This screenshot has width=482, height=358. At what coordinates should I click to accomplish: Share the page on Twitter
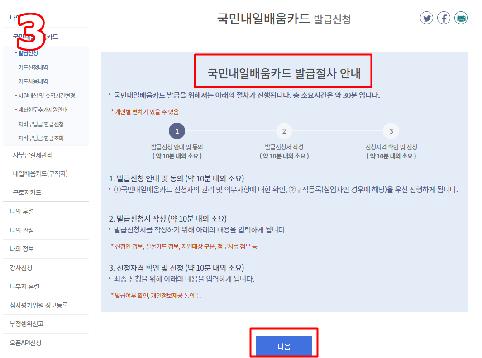(426, 18)
